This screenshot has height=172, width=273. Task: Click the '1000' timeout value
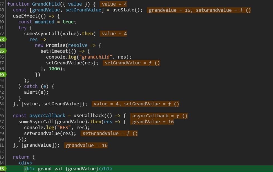click(54, 69)
